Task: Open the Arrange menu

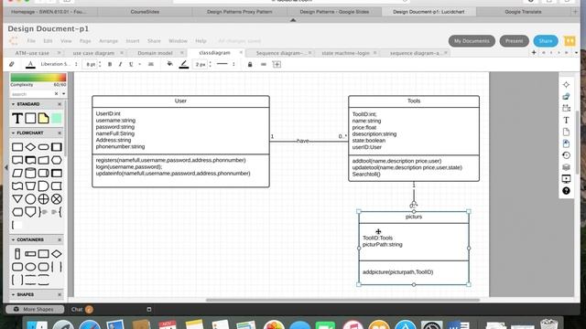Action: (x=108, y=40)
